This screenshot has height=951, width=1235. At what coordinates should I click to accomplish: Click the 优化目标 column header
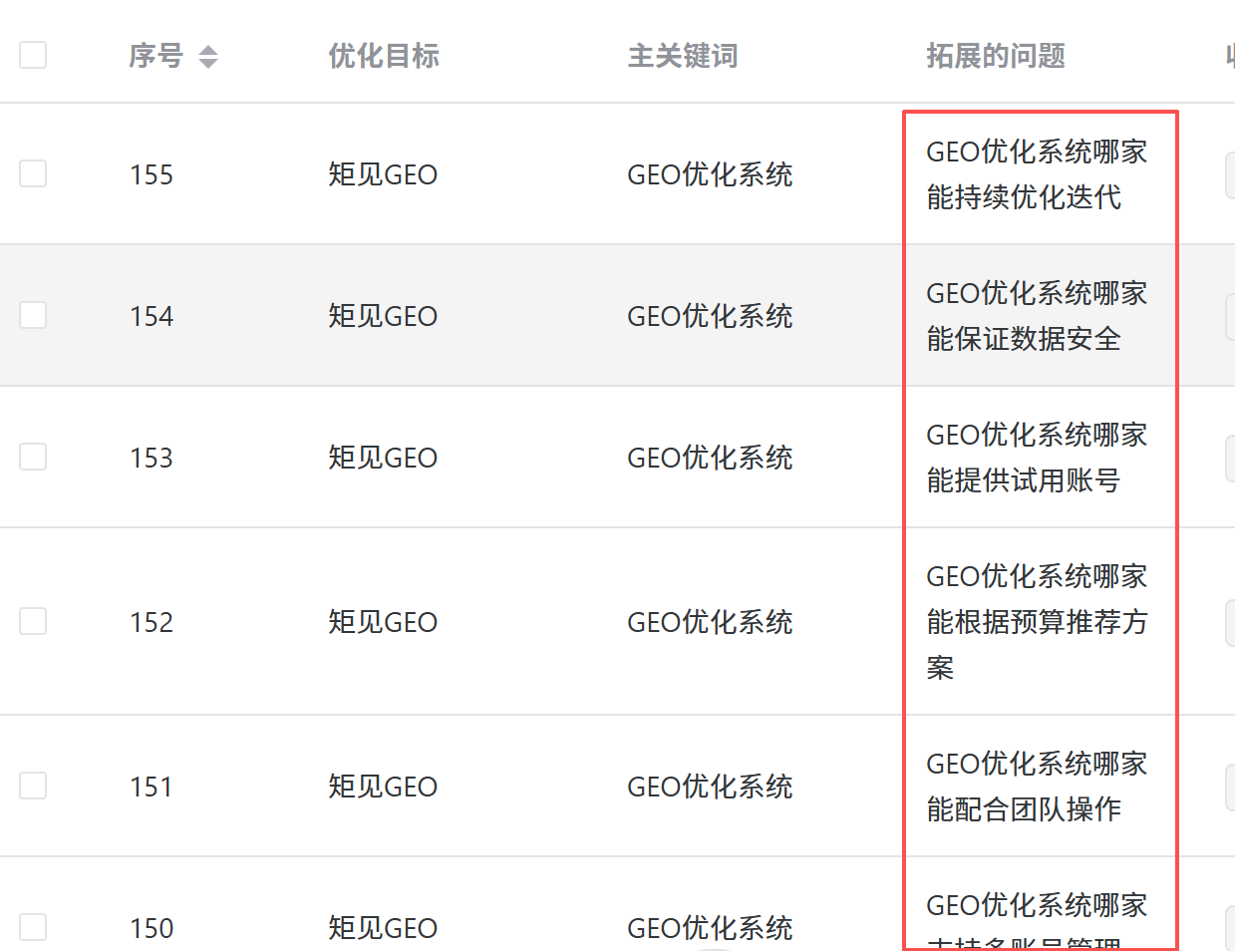384,56
